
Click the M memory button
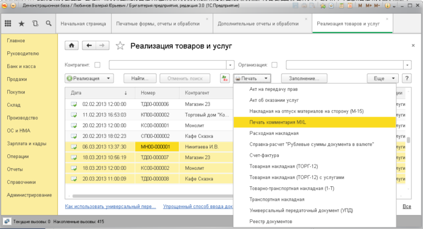click(x=360, y=5)
